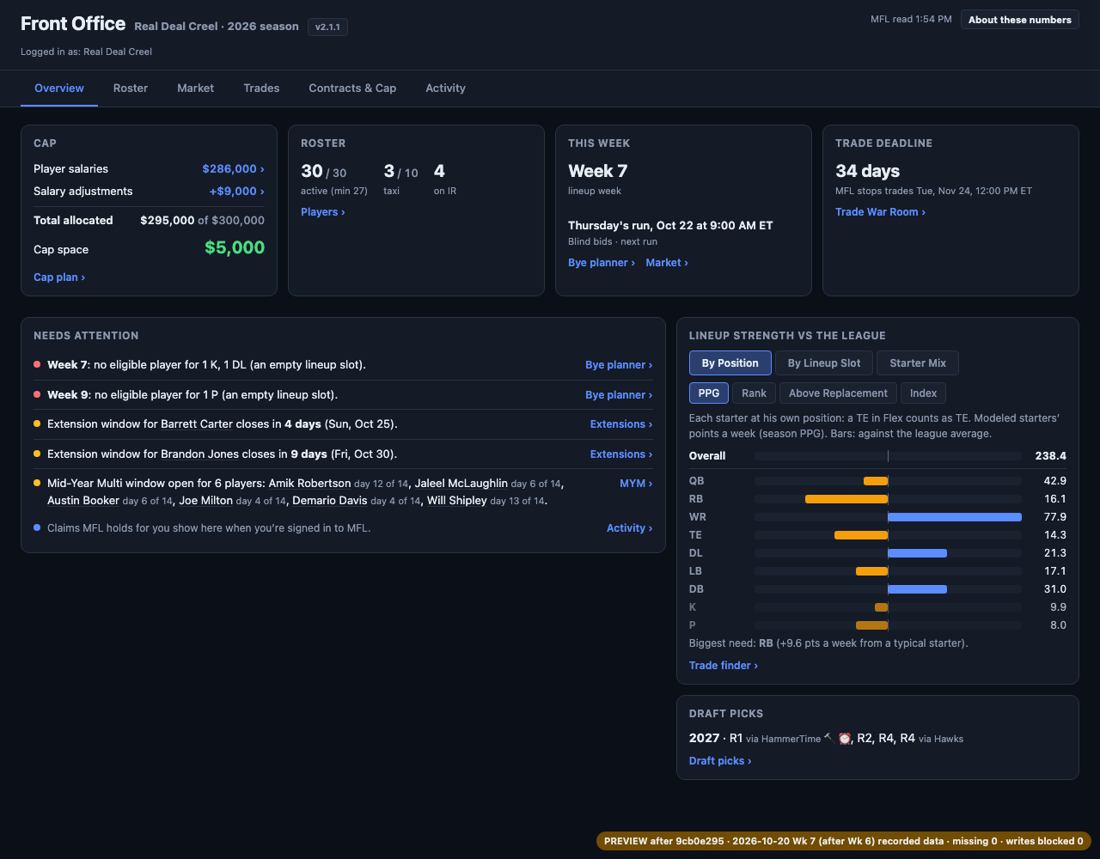Open Extensions link for Brandon Jones
Screen dimensions: 1100x859
(x=621, y=454)
